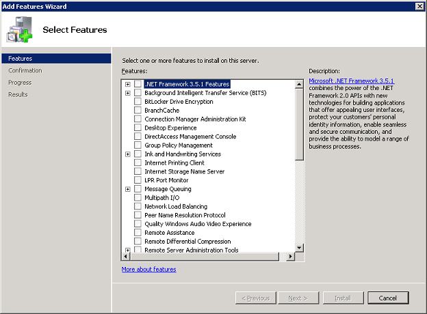Select the Features step in sidebar
Image resolution: width=427 pixels, height=314 pixels.
[56, 59]
